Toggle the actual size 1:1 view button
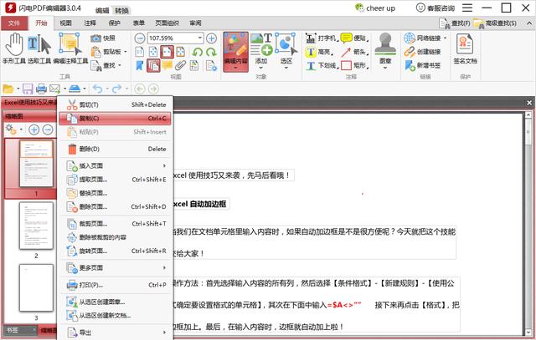Image resolution: width=536 pixels, height=340 pixels. [x=140, y=52]
